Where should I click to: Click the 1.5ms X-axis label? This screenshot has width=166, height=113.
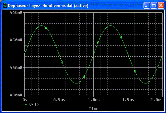coord(128,100)
